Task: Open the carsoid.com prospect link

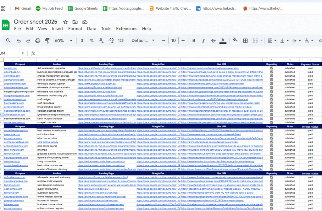Action: (x=11, y=68)
